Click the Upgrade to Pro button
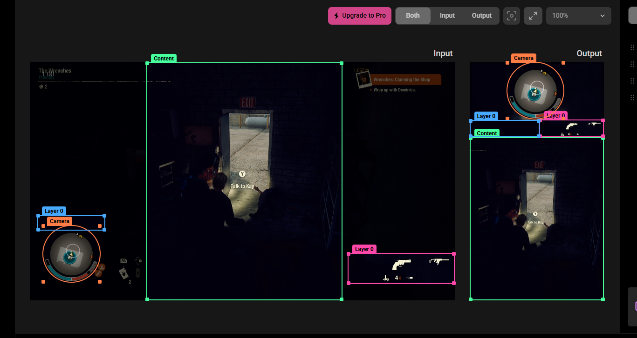The image size is (637, 338). click(359, 15)
